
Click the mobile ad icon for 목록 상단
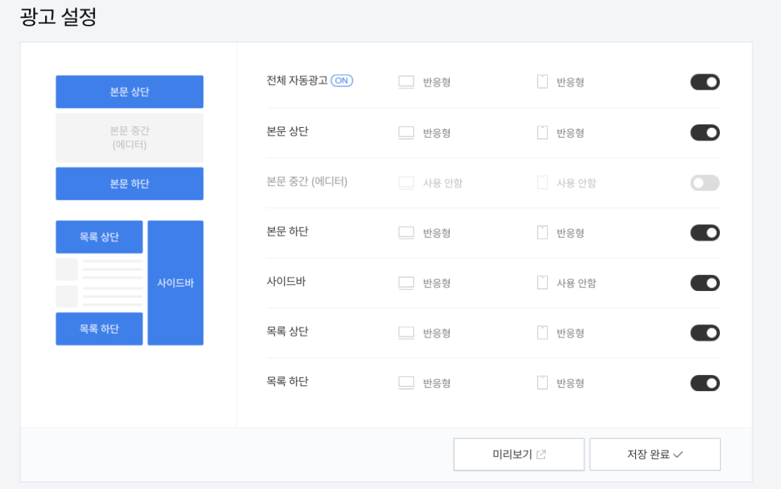pos(542,333)
